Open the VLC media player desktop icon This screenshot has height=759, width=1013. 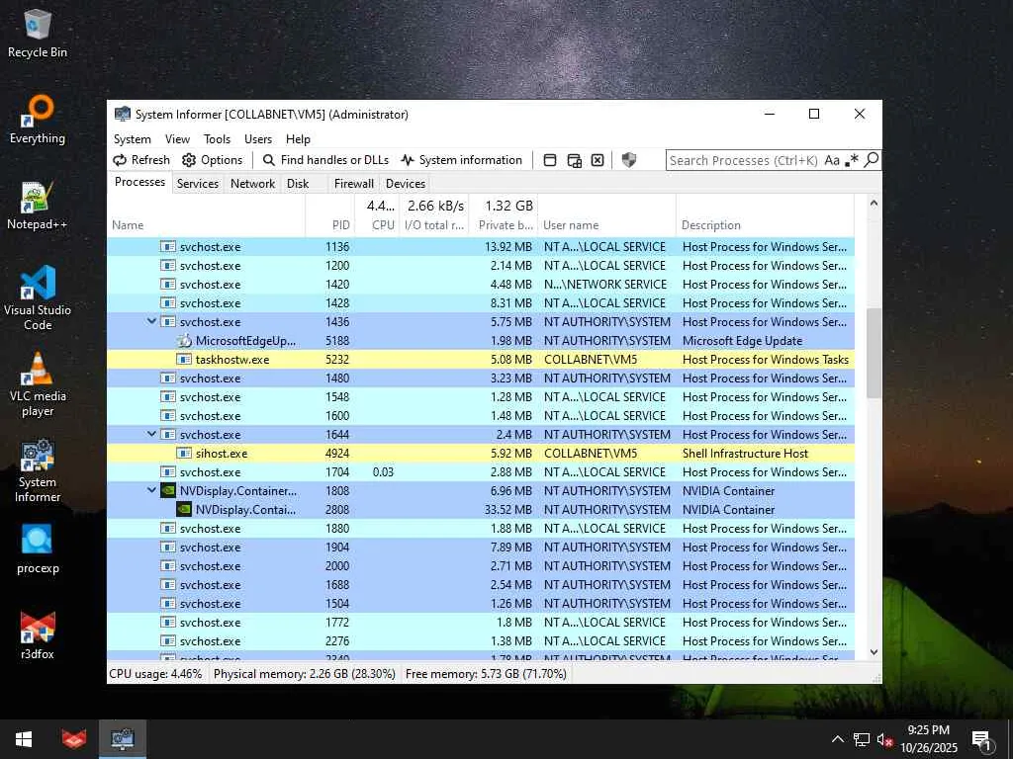38,384
